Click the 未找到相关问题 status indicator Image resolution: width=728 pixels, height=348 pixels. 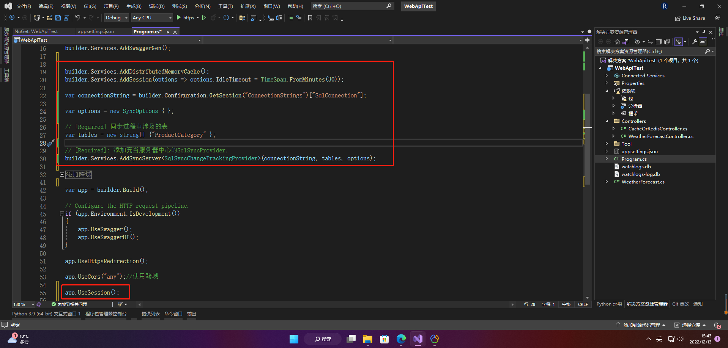(x=69, y=304)
